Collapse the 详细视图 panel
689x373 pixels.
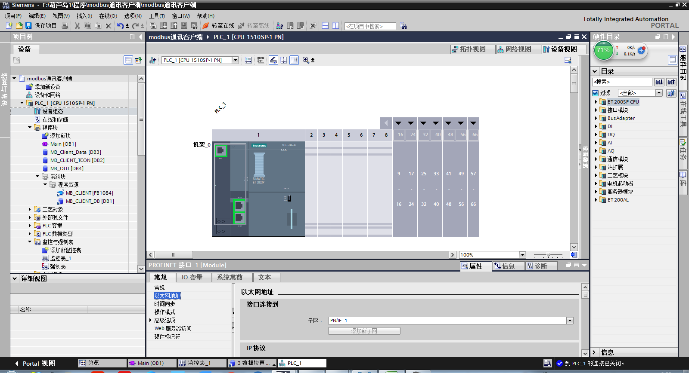click(15, 278)
